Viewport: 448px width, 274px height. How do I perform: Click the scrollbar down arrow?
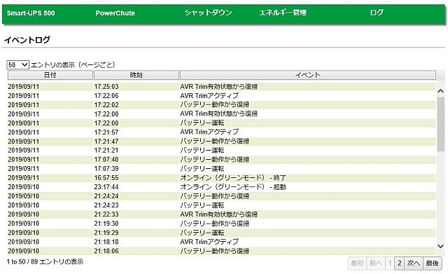[x=440, y=246]
